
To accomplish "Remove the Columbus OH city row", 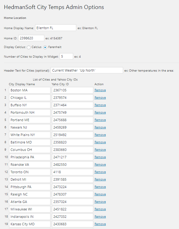I will [100, 150].
